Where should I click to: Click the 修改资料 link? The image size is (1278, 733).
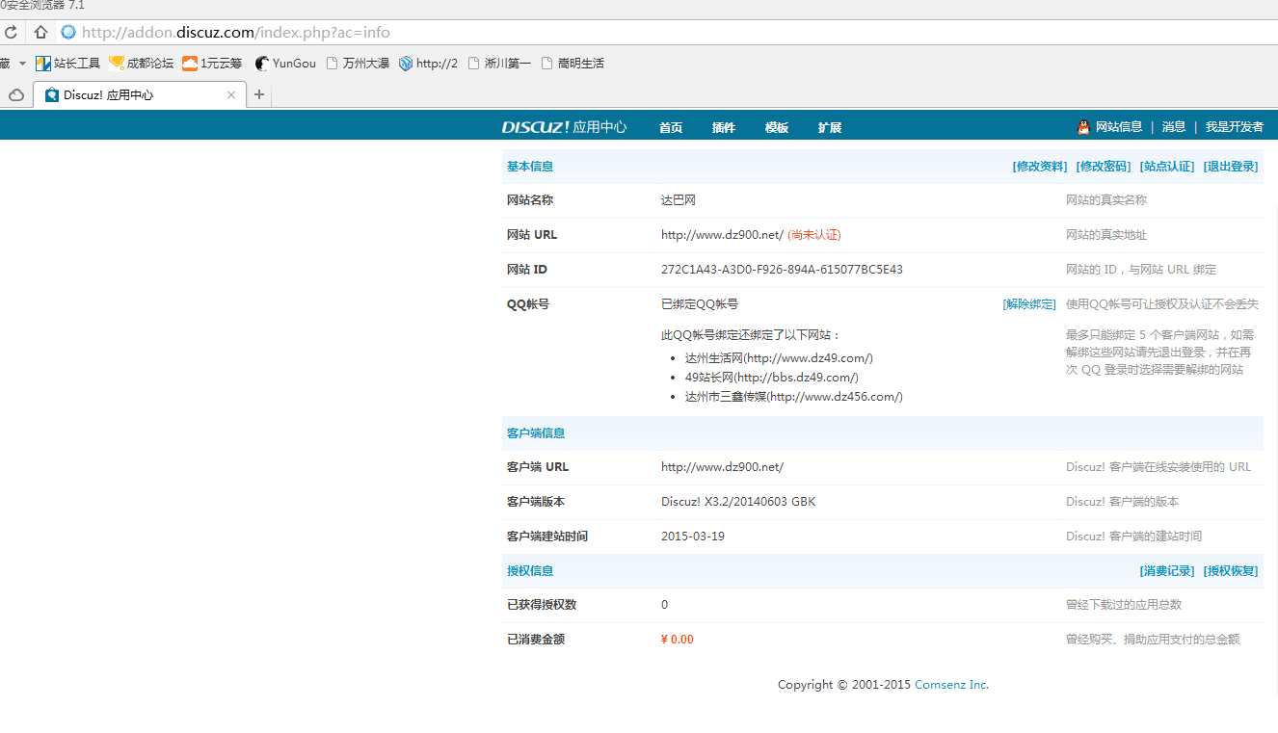[1040, 167]
